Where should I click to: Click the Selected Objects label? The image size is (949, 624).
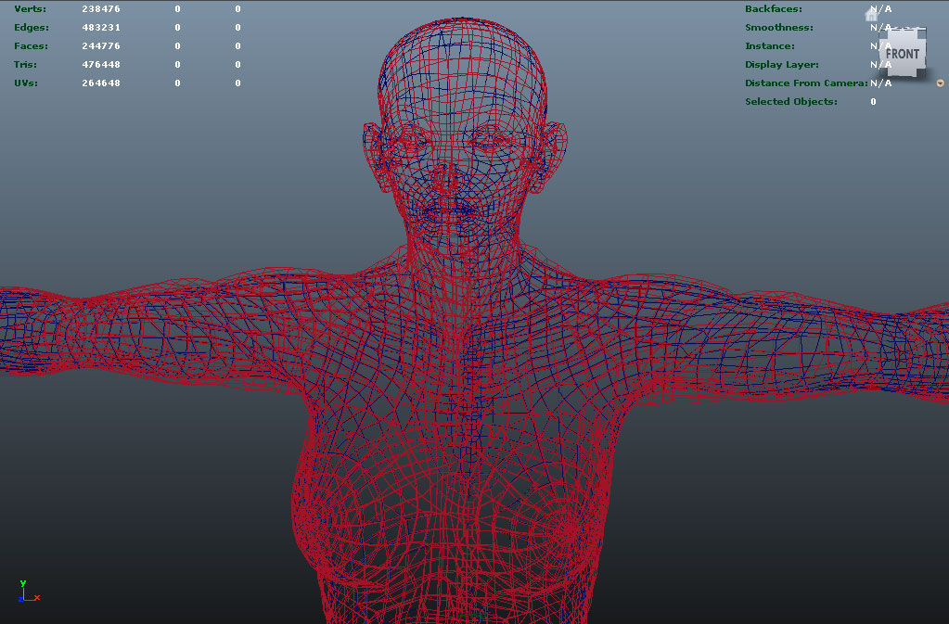pos(790,102)
